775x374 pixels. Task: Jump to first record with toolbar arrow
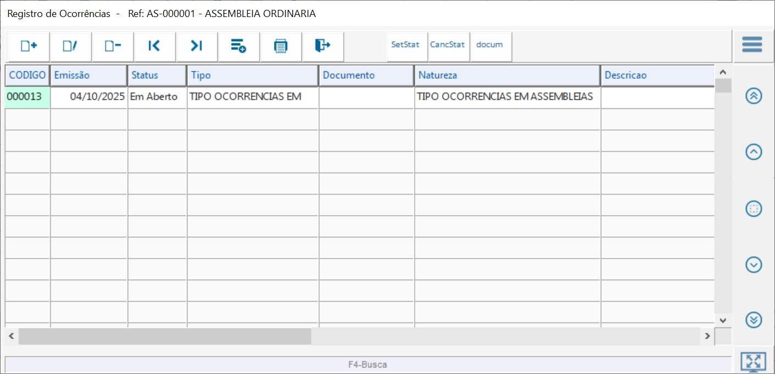(154, 46)
